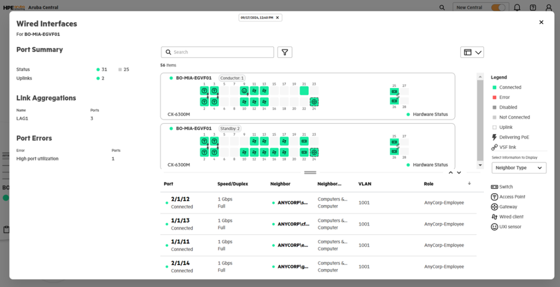This screenshot has height=287, width=560.
Task: Click the notifications bell icon
Action: pos(517,8)
